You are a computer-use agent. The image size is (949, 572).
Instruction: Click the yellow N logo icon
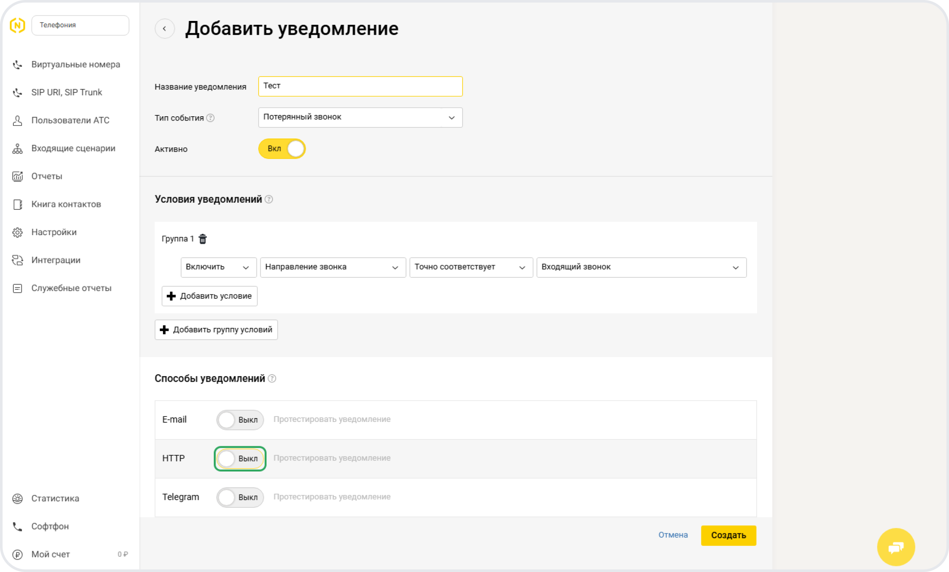(x=18, y=26)
